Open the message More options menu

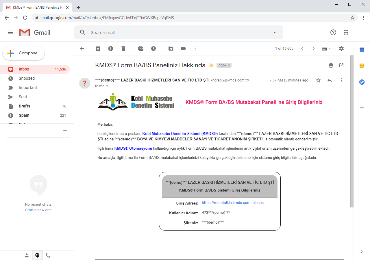(x=341, y=80)
